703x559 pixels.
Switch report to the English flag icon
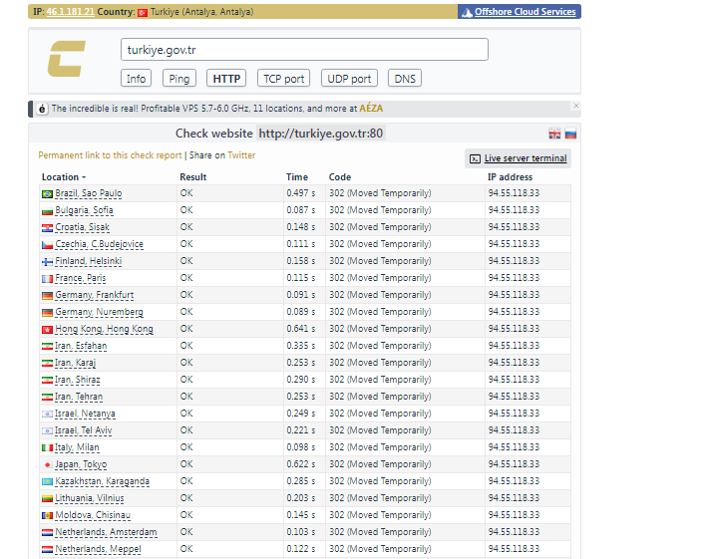click(x=554, y=134)
